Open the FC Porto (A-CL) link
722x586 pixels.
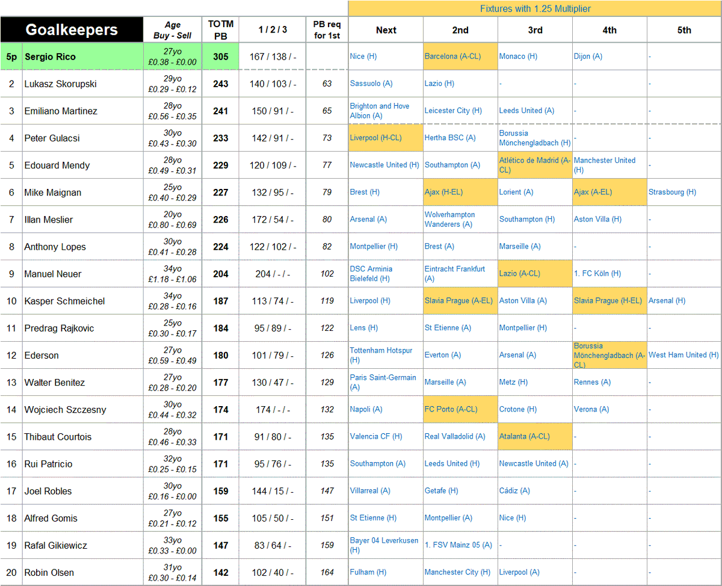tap(451, 410)
